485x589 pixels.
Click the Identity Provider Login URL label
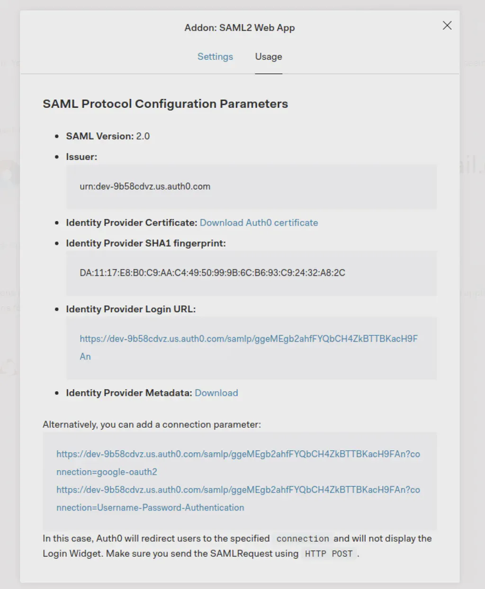coord(130,309)
